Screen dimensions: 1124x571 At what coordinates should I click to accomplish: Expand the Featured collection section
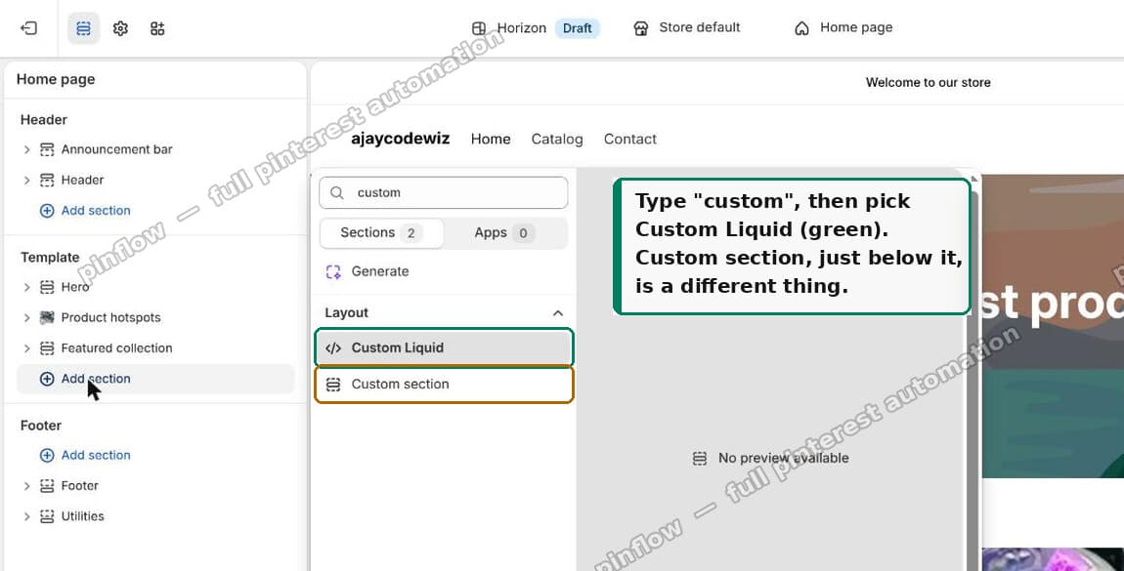27,348
